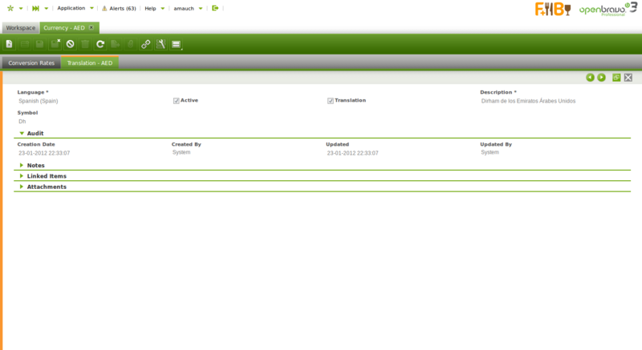Switch to the Conversion Rates tab
The image size is (642, 350).
31,62
